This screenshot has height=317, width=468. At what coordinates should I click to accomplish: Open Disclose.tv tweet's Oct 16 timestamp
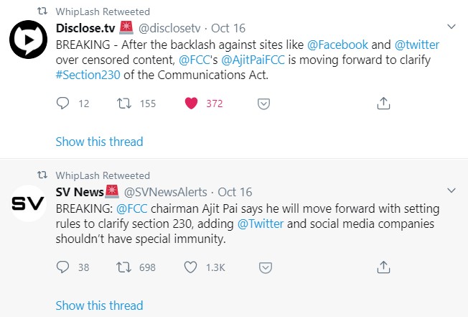point(230,28)
